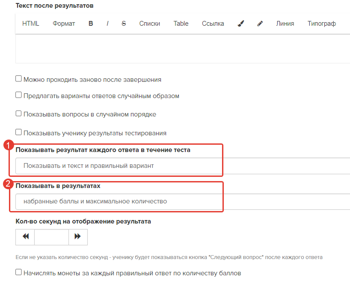The width and height of the screenshot is (350, 286).
Task: Open the Формат menu
Action: (64, 24)
